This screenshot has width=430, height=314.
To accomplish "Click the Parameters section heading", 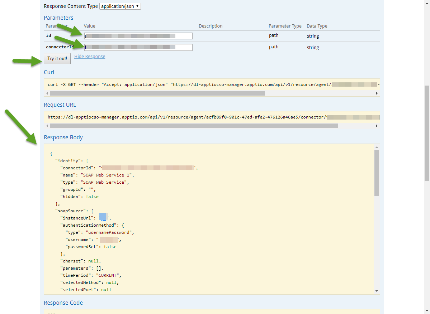I will 58,18.
